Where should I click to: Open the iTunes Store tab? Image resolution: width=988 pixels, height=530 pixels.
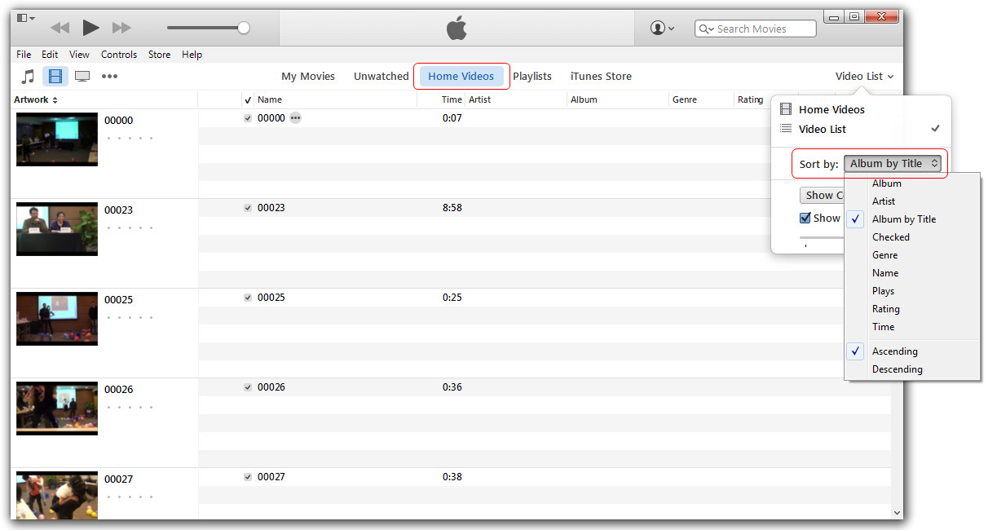[x=601, y=76]
